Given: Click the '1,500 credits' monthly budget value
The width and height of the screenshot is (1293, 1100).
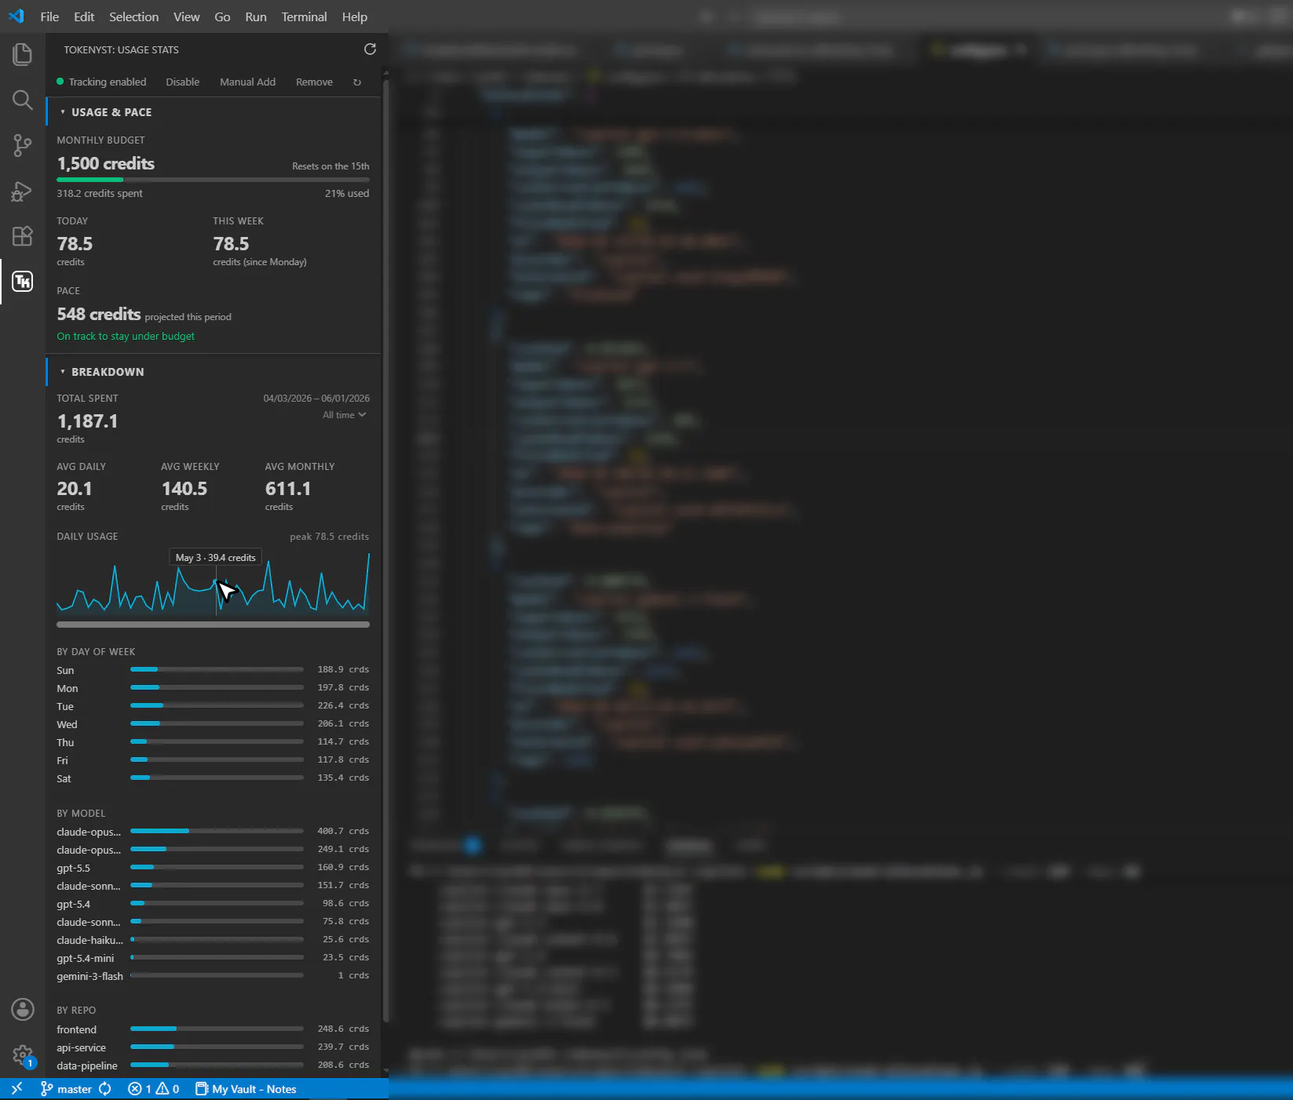Looking at the screenshot, I should click(x=106, y=163).
